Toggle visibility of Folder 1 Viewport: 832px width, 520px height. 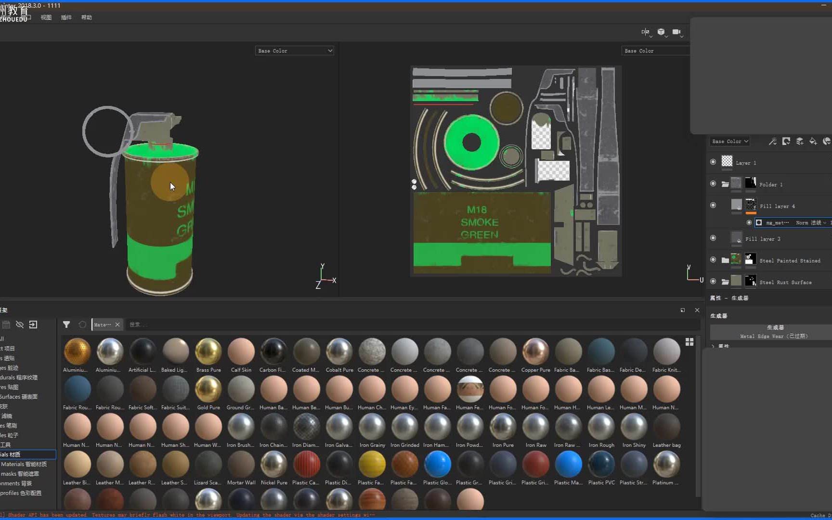tap(713, 183)
